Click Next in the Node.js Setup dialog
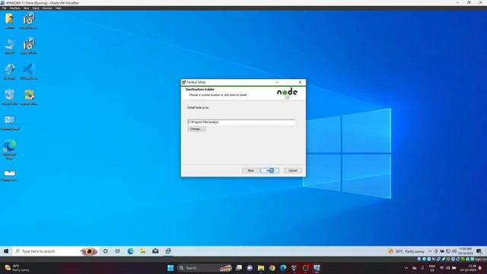Image resolution: width=487 pixels, height=274 pixels. click(x=269, y=170)
